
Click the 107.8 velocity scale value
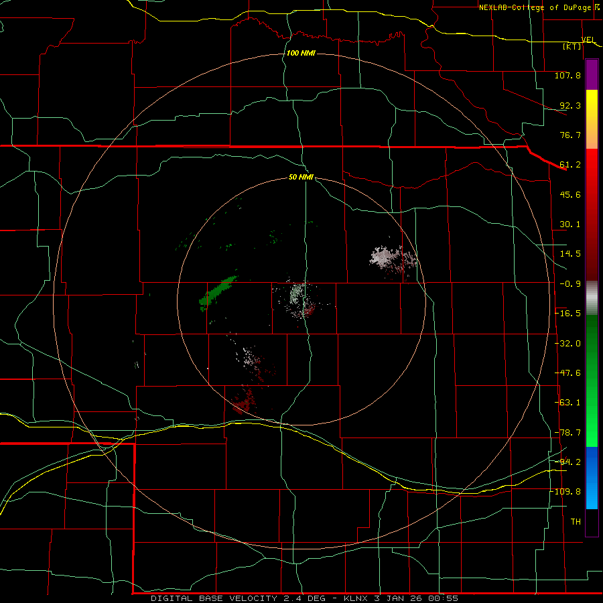(567, 75)
